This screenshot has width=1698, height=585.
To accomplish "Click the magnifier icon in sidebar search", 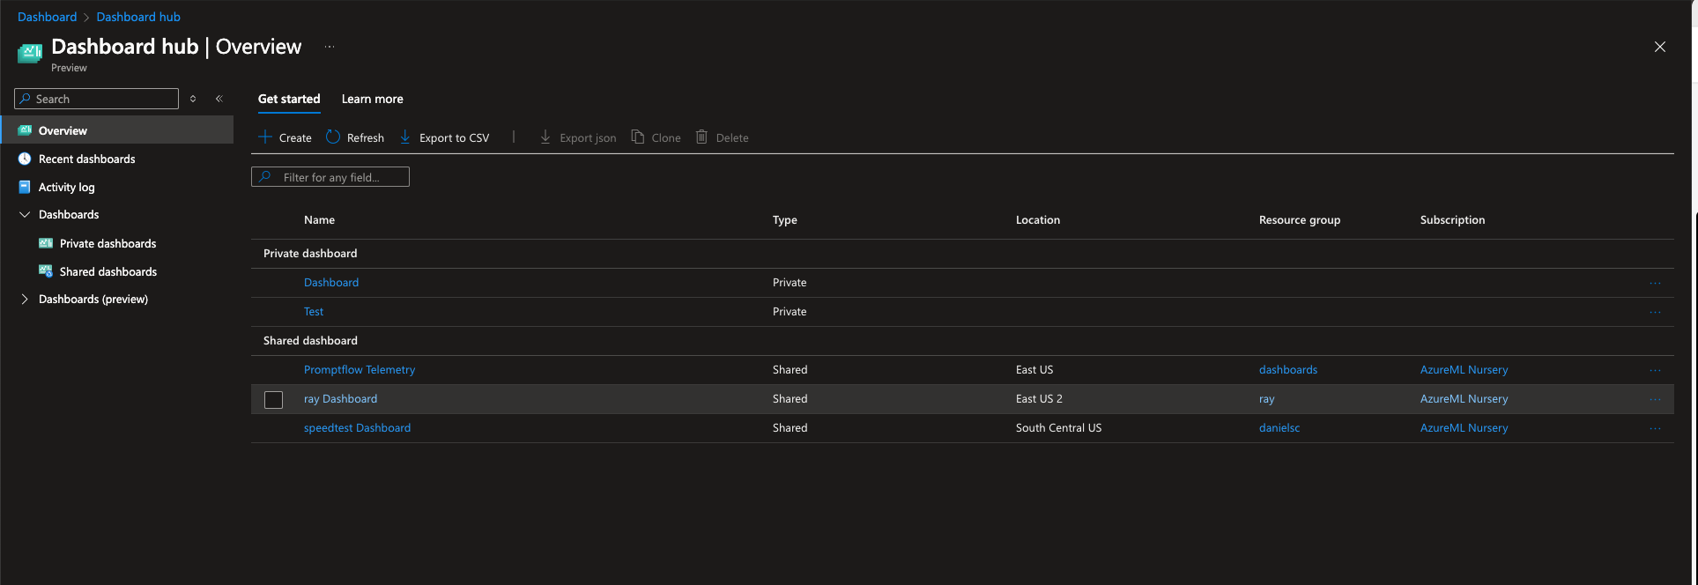I will pyautogui.click(x=26, y=99).
